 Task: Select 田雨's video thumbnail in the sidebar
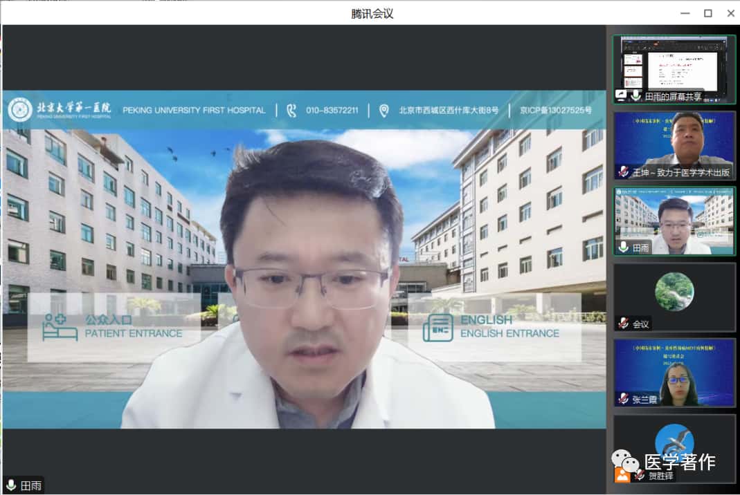pyautogui.click(x=674, y=221)
